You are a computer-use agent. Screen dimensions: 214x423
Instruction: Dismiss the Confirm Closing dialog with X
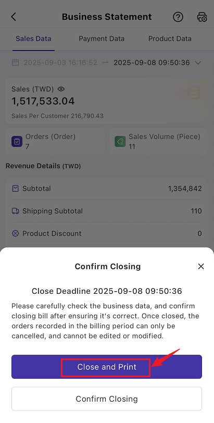[201, 267]
